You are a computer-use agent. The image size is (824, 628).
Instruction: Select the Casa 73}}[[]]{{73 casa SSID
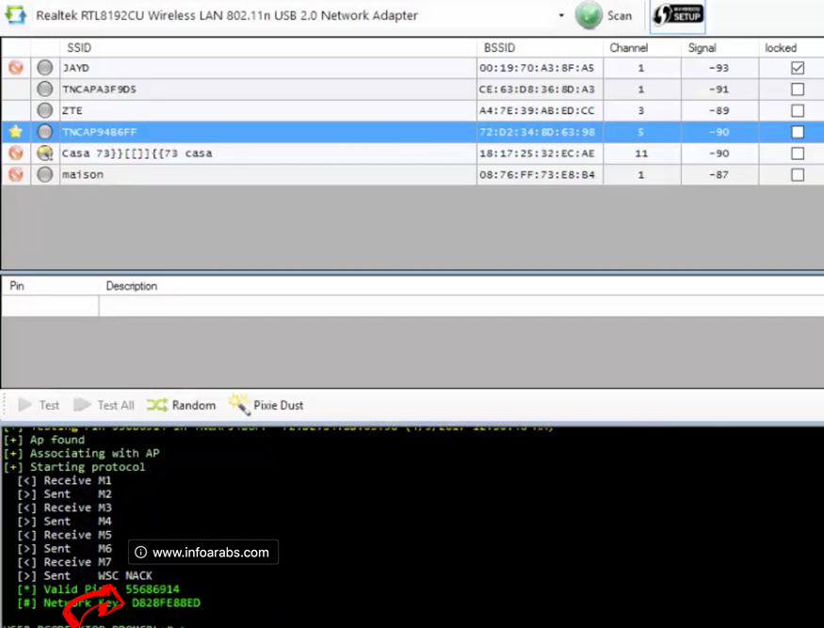point(137,153)
